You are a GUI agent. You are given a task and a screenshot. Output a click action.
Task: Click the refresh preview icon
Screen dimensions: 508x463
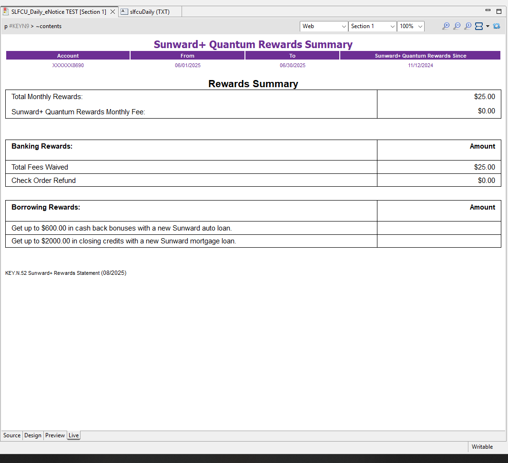point(497,26)
